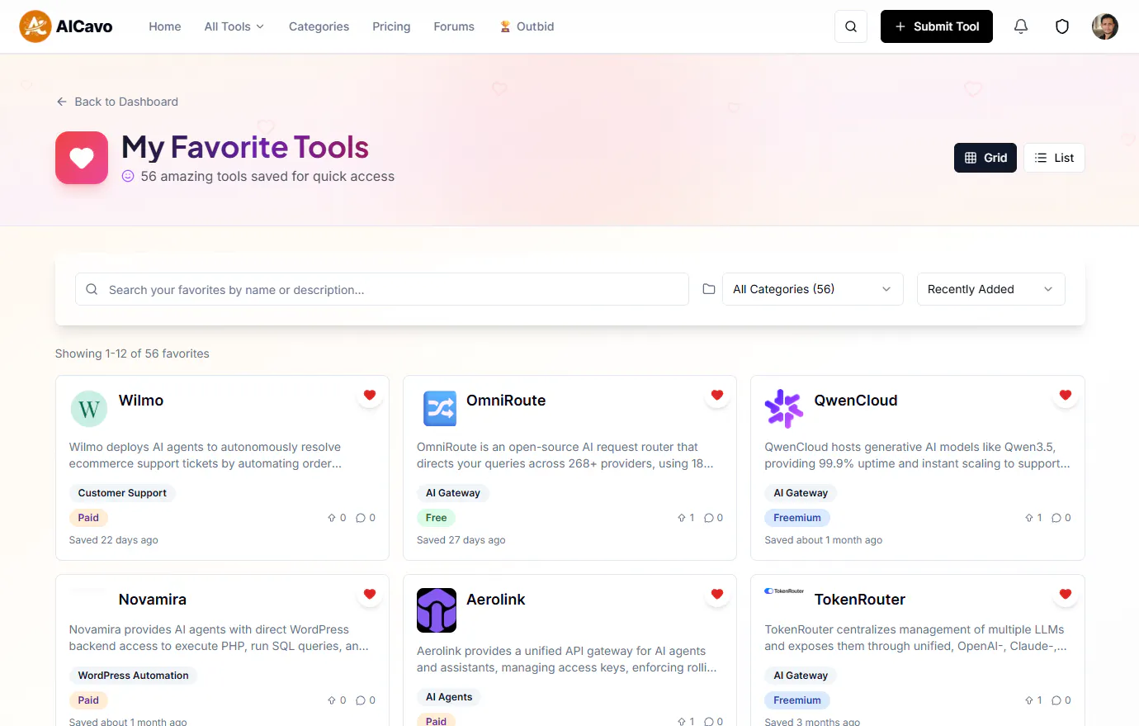Open comments on the QwenCloud card
The image size is (1139, 726).
(1061, 518)
